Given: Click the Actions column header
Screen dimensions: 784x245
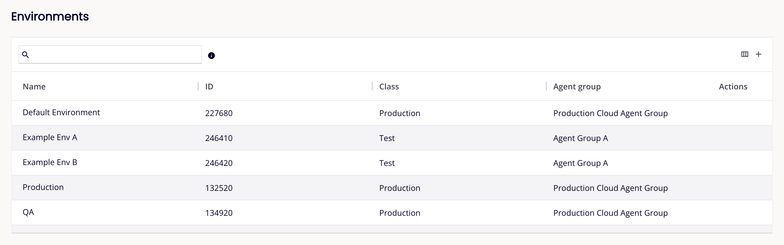Looking at the screenshot, I should [733, 87].
